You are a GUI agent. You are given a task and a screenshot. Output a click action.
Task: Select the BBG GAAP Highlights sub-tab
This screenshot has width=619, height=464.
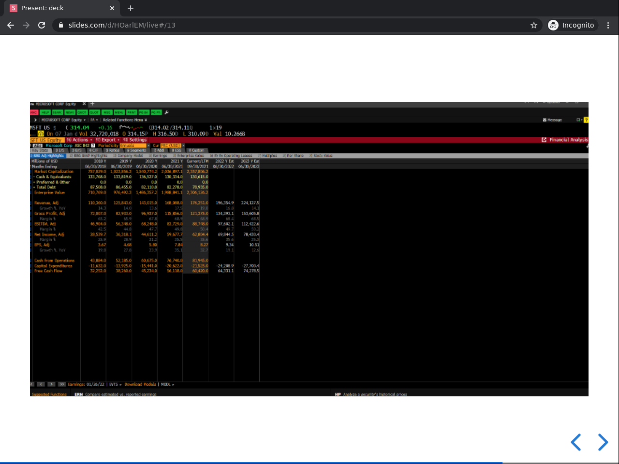[88, 156]
